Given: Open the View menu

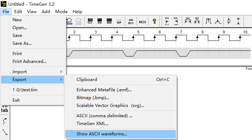Looking at the screenshot, I should tap(32, 11).
